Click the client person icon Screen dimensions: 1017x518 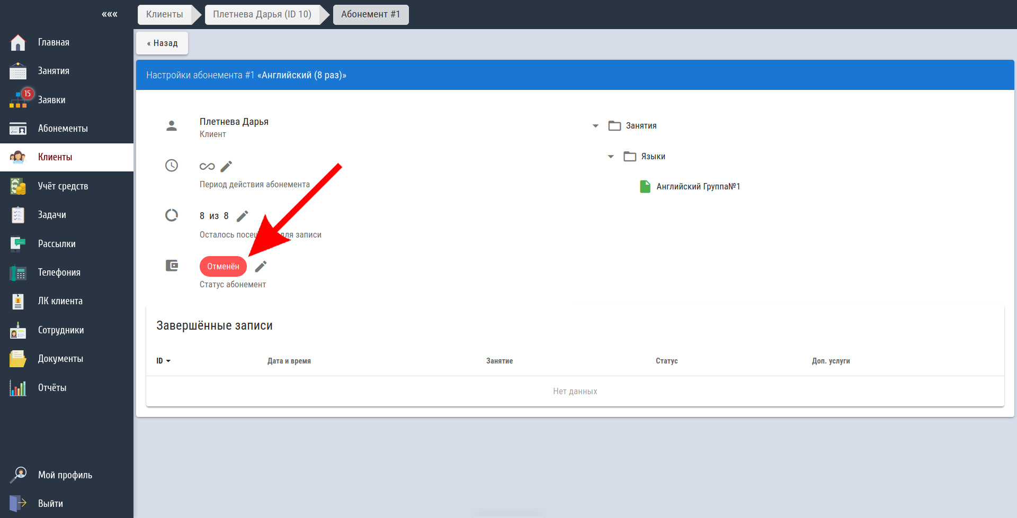172,126
